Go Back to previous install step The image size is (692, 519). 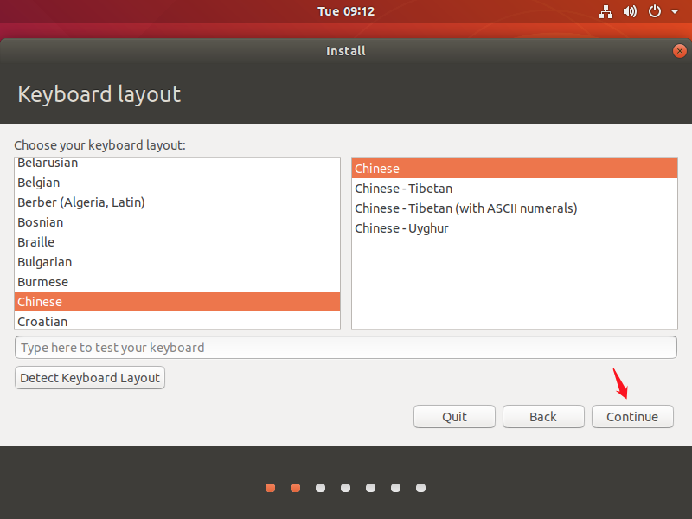coord(543,417)
